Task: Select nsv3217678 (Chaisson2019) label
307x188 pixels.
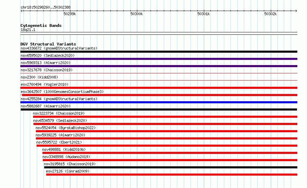Action: [x=47, y=70]
